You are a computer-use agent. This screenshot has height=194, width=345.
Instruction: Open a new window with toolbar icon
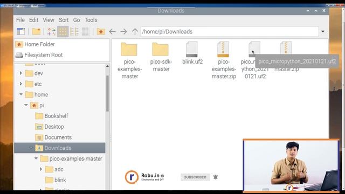(21, 31)
